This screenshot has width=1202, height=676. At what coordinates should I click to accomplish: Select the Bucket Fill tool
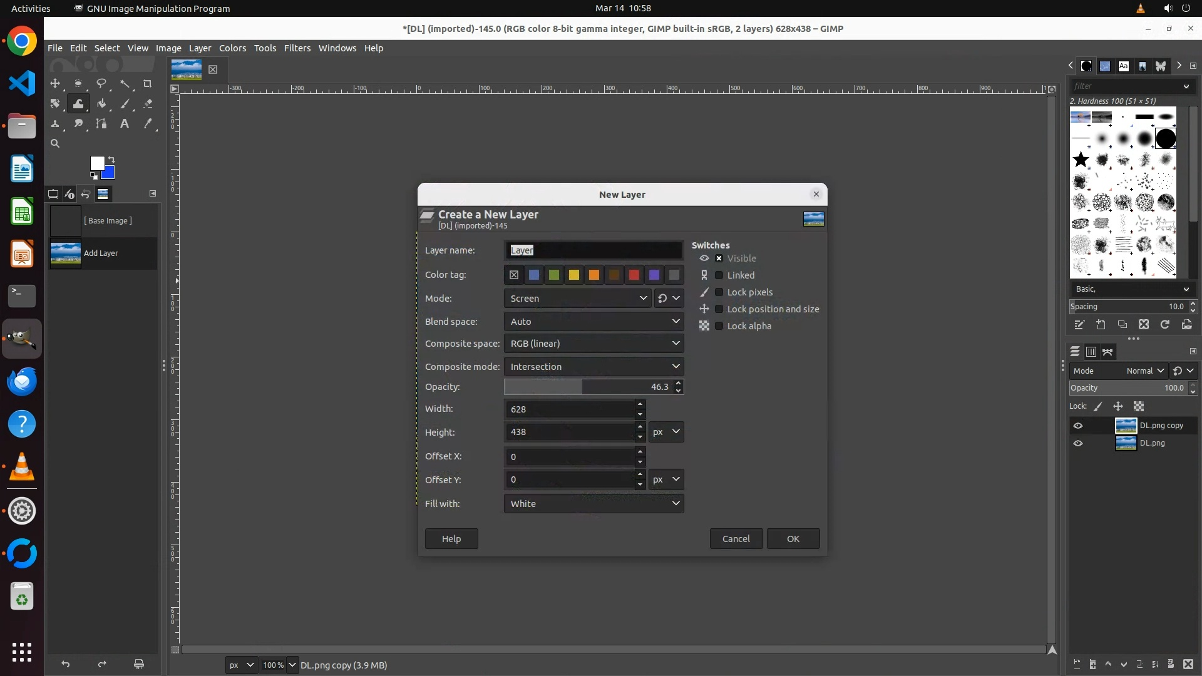point(101,104)
